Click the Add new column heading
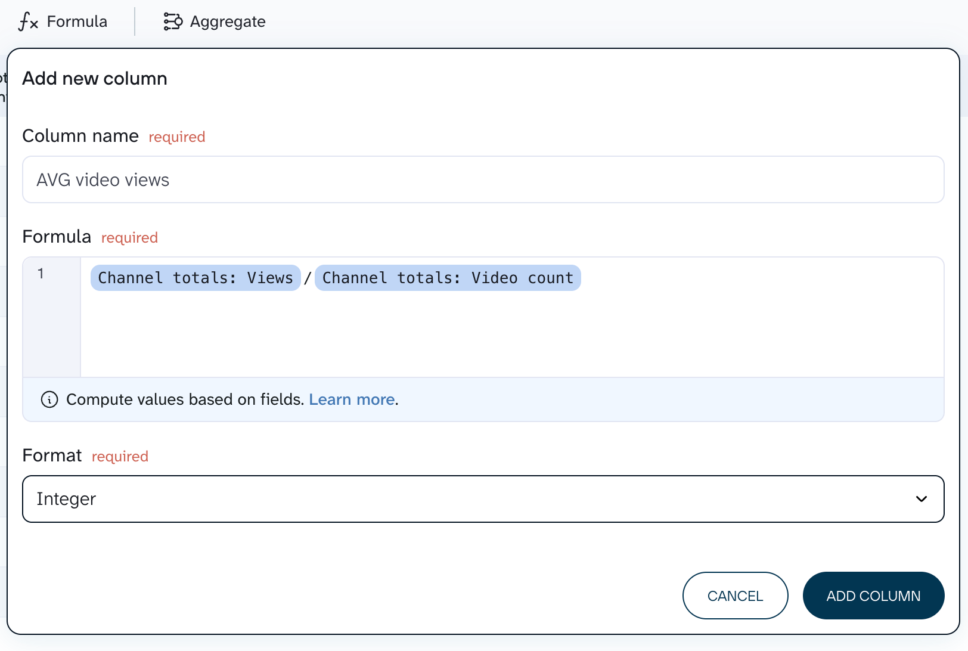Image resolution: width=968 pixels, height=651 pixels. coord(95,79)
